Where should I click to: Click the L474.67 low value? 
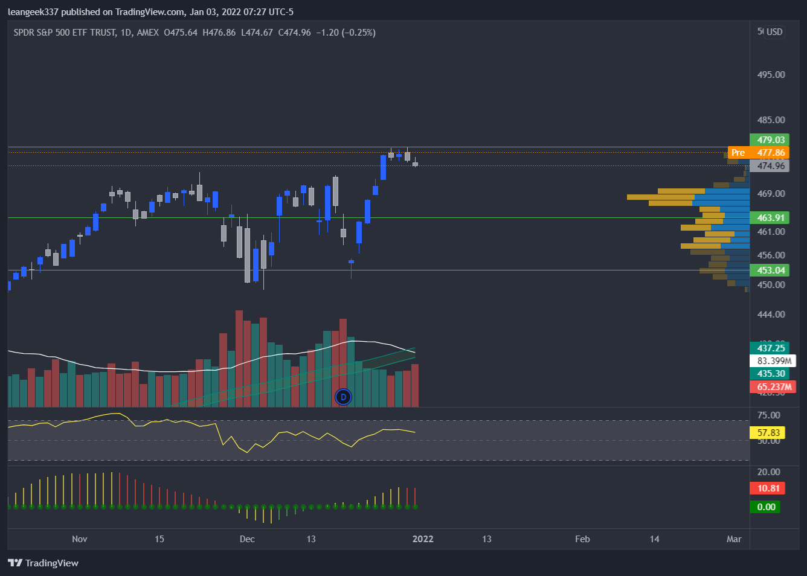coord(257,32)
